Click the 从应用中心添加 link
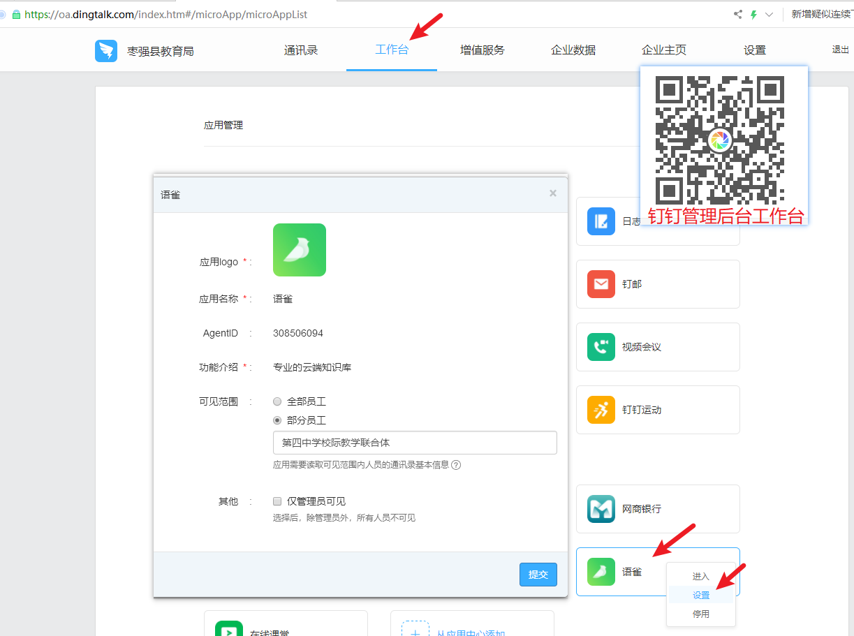The image size is (854, 636). [x=471, y=633]
